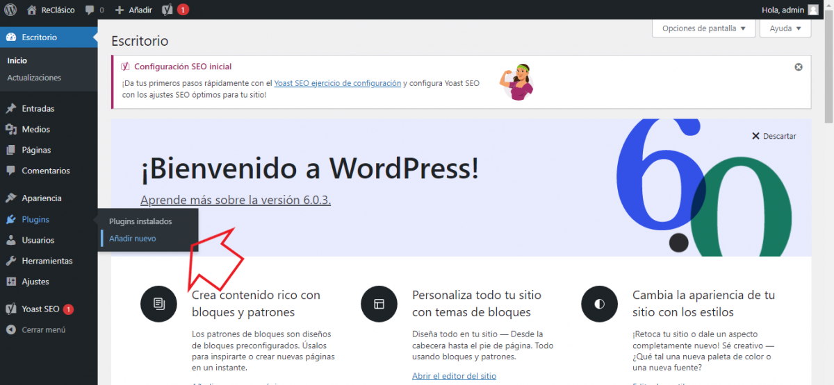Open Aprende más sobre la versión 6.0.3 link
This screenshot has height=385, width=834.
coord(235,200)
